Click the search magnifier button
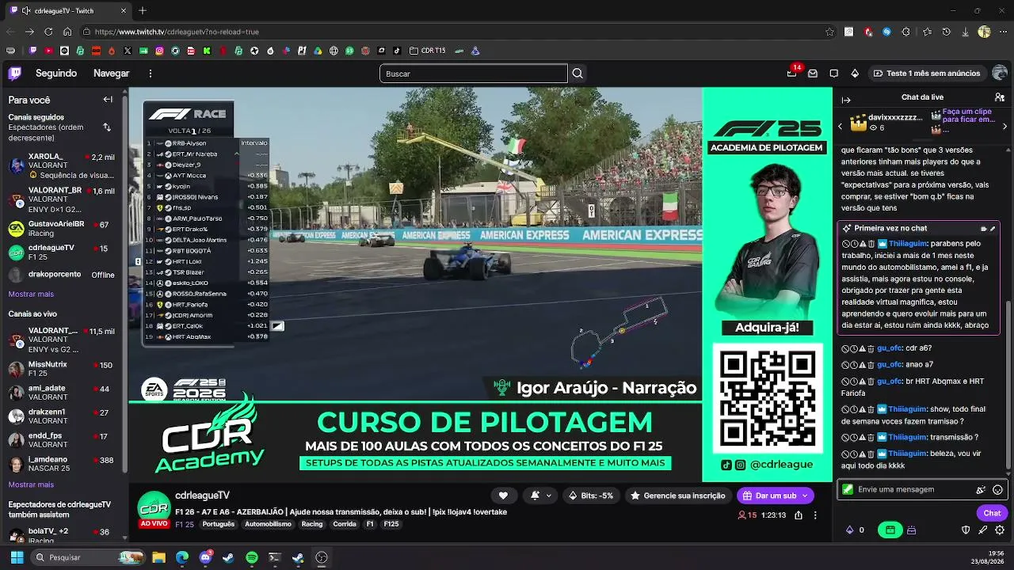Screen dimensions: 1014x570 point(578,74)
